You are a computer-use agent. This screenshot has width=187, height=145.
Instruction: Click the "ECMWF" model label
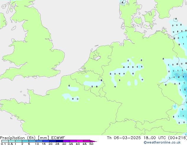(58, 138)
